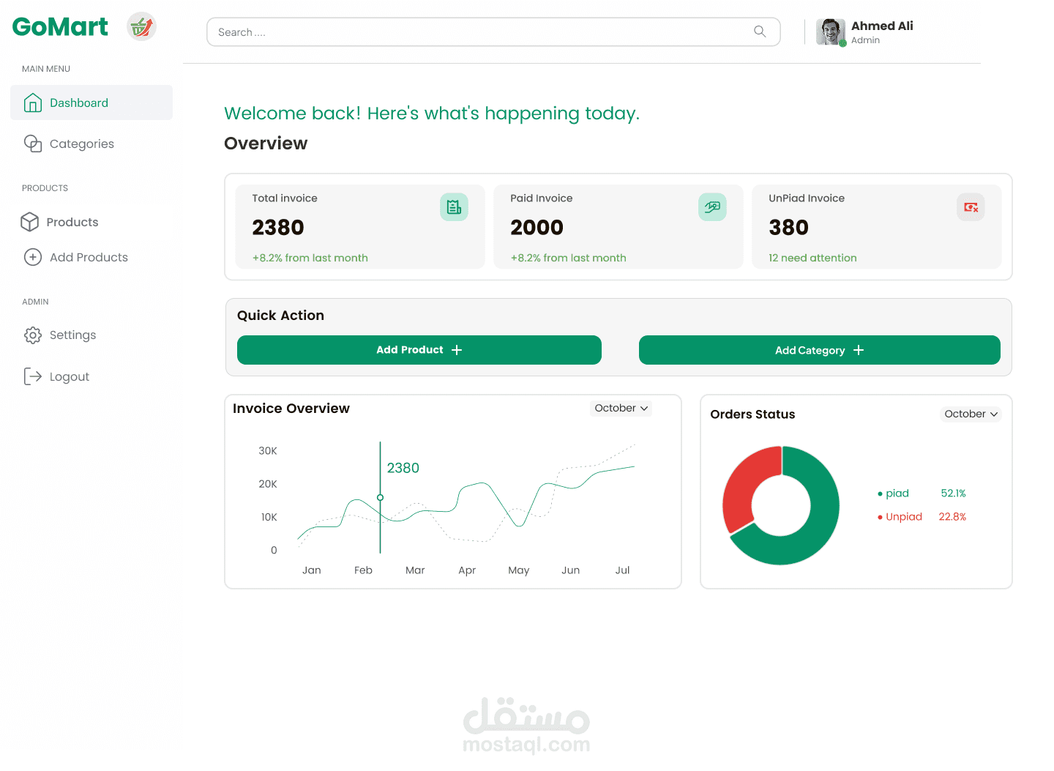Click the 'Unpiad' legend entry
The image size is (1054, 771).
click(x=900, y=517)
